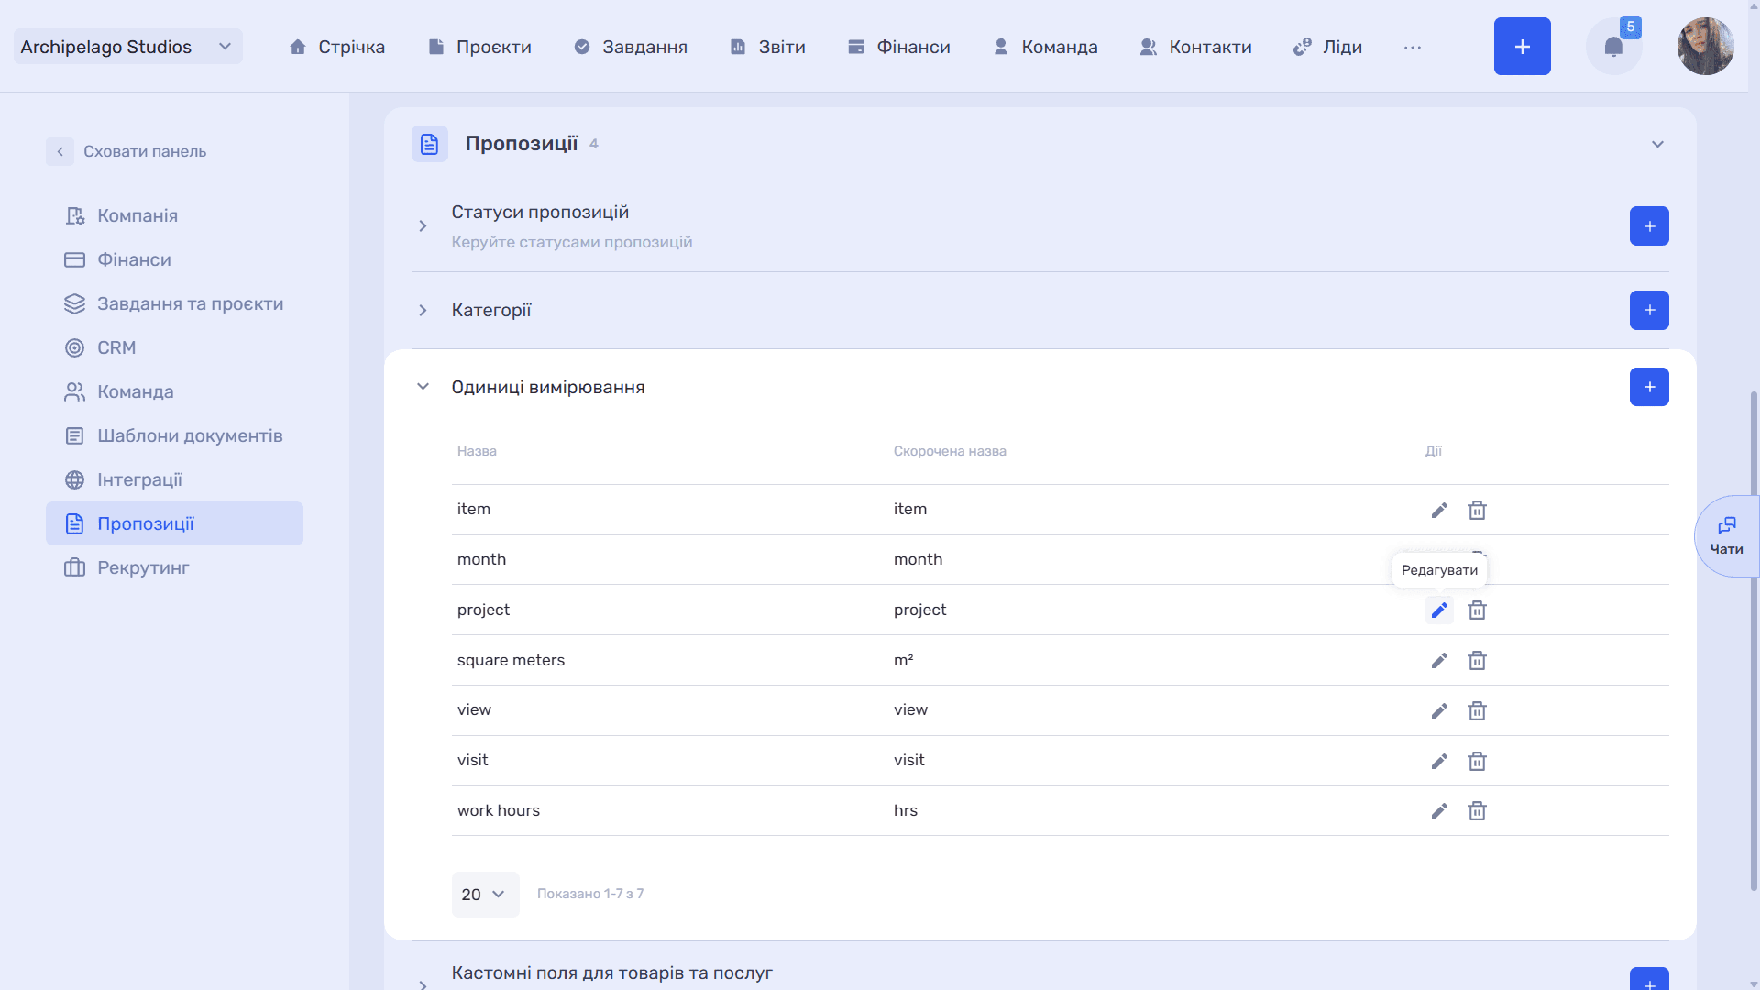
Task: Open the Фінанси top menu
Action: 898,46
